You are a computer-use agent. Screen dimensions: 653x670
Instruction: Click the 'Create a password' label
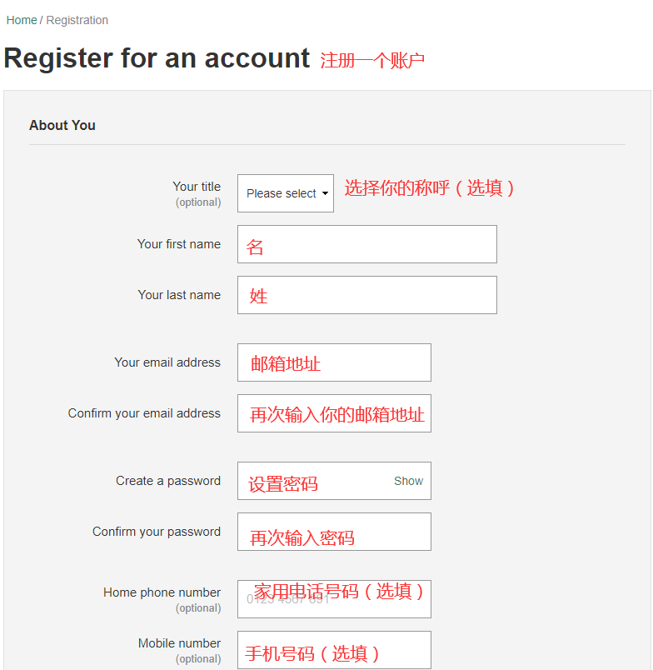pos(168,481)
